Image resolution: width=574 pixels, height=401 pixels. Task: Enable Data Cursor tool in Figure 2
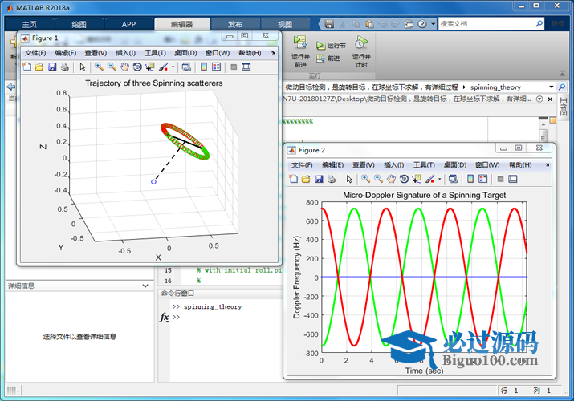tap(417, 179)
